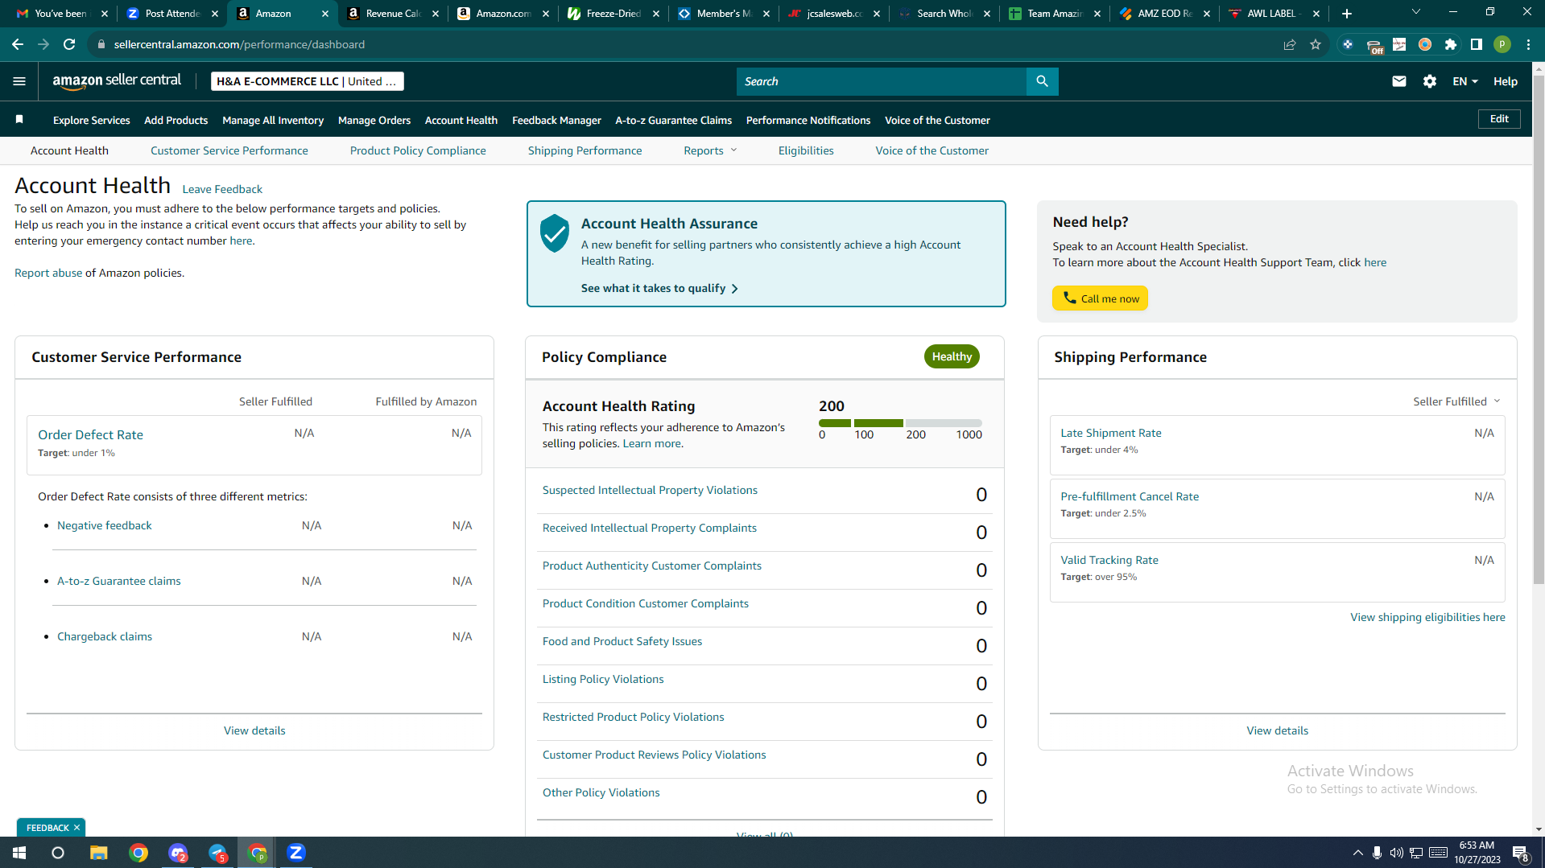Expand the Reports dropdown menu
The width and height of the screenshot is (1545, 868).
[x=710, y=150]
